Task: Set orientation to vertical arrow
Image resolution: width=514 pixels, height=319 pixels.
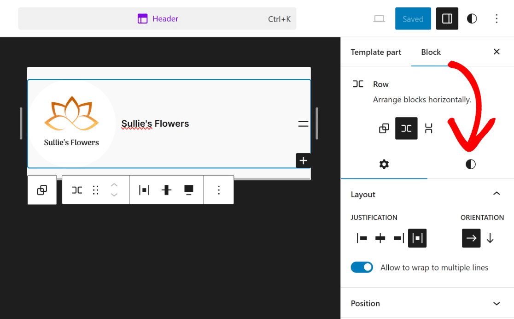Action: click(x=490, y=238)
